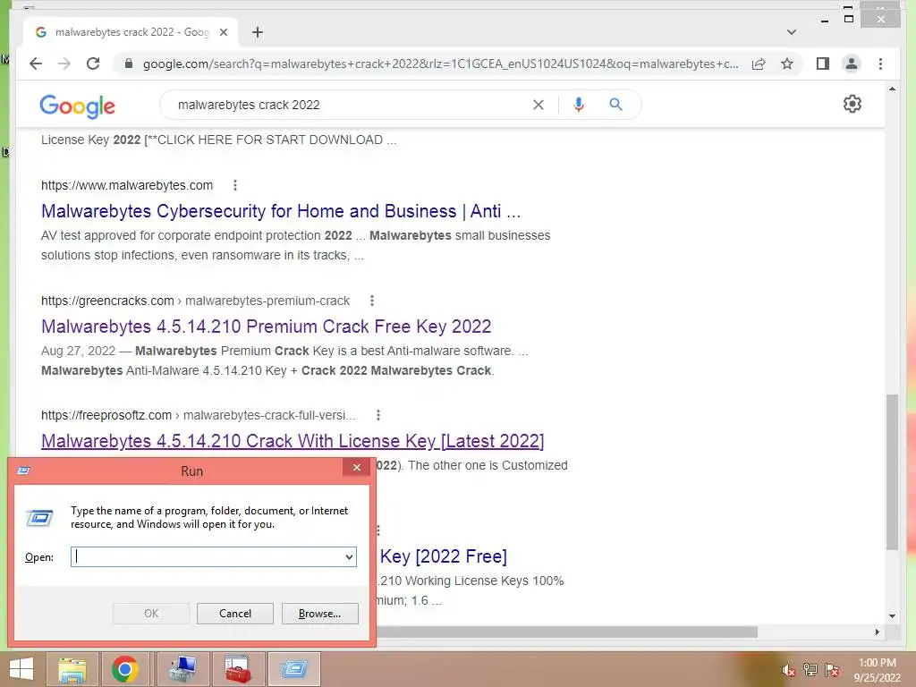Click the https://greencracks.com URL text

[x=107, y=301]
